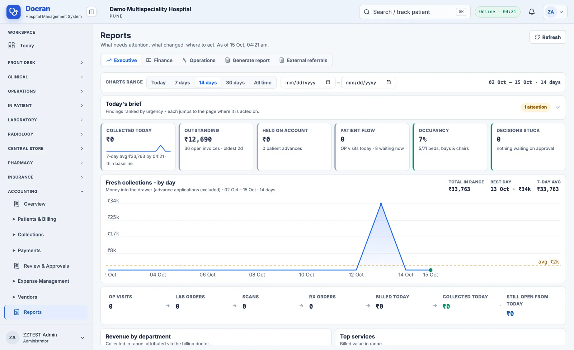Click the 1 attention badge
This screenshot has height=350, width=574.
pos(535,107)
